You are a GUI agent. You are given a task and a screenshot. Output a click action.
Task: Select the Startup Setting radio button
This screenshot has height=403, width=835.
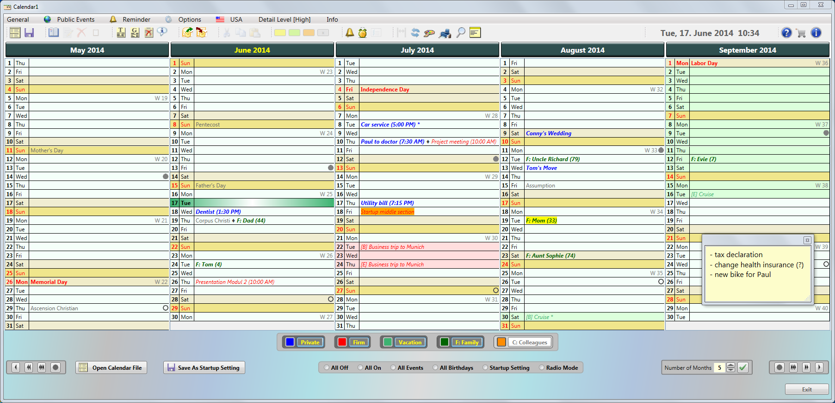(485, 368)
